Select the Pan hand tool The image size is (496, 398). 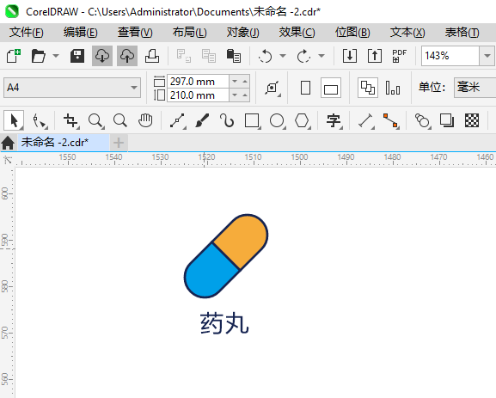(x=145, y=121)
